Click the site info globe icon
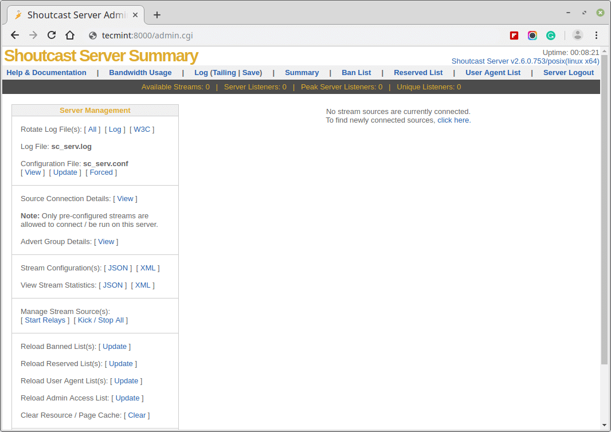The height and width of the screenshot is (432, 611). point(93,36)
